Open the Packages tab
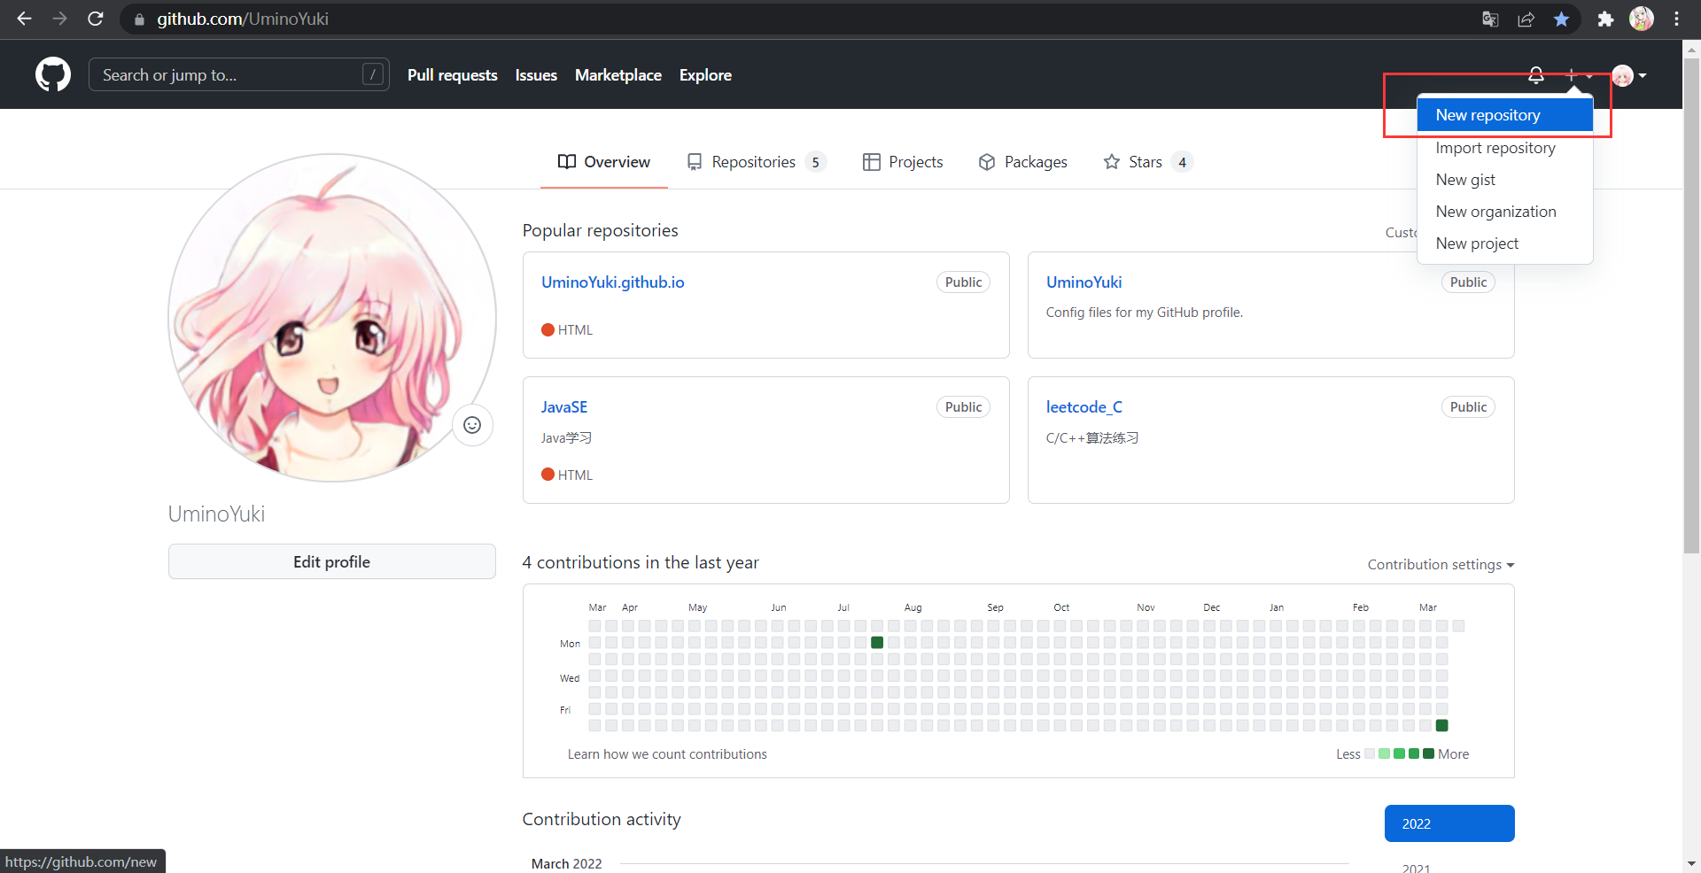The image size is (1701, 873). 1022,162
